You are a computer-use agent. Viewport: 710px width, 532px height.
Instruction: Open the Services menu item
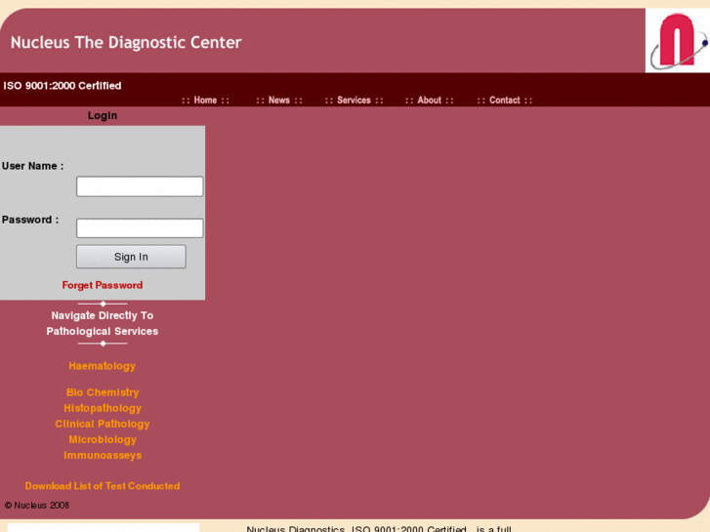[354, 101]
